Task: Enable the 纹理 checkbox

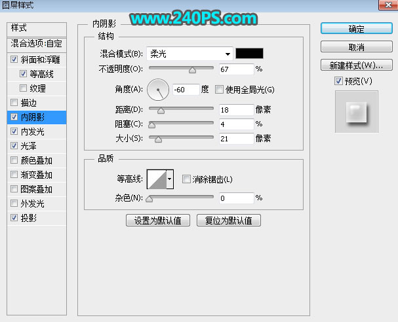Action: 23,88
